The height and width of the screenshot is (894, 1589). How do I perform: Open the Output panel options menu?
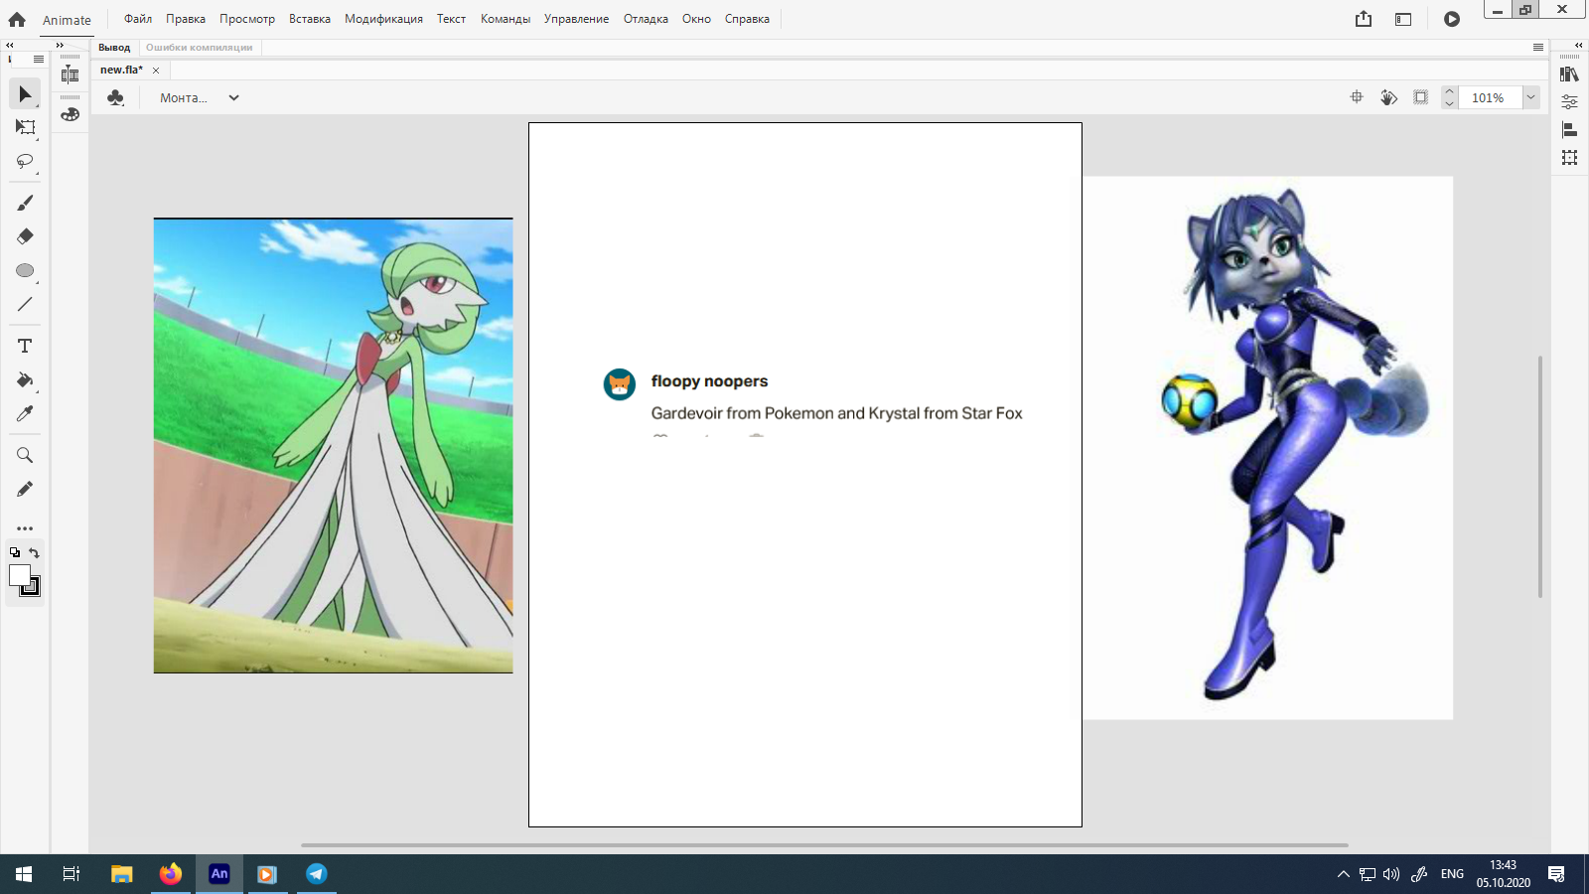coord(1538,48)
